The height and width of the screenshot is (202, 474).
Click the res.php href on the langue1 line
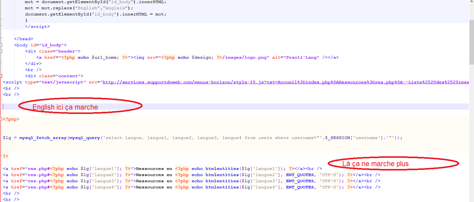tap(30, 169)
